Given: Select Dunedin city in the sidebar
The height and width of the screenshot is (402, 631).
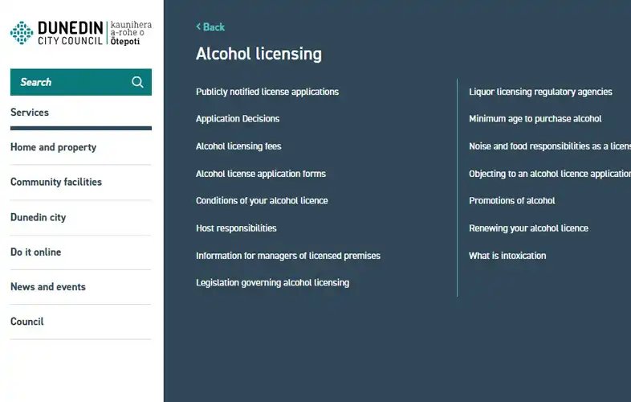Looking at the screenshot, I should (x=39, y=217).
